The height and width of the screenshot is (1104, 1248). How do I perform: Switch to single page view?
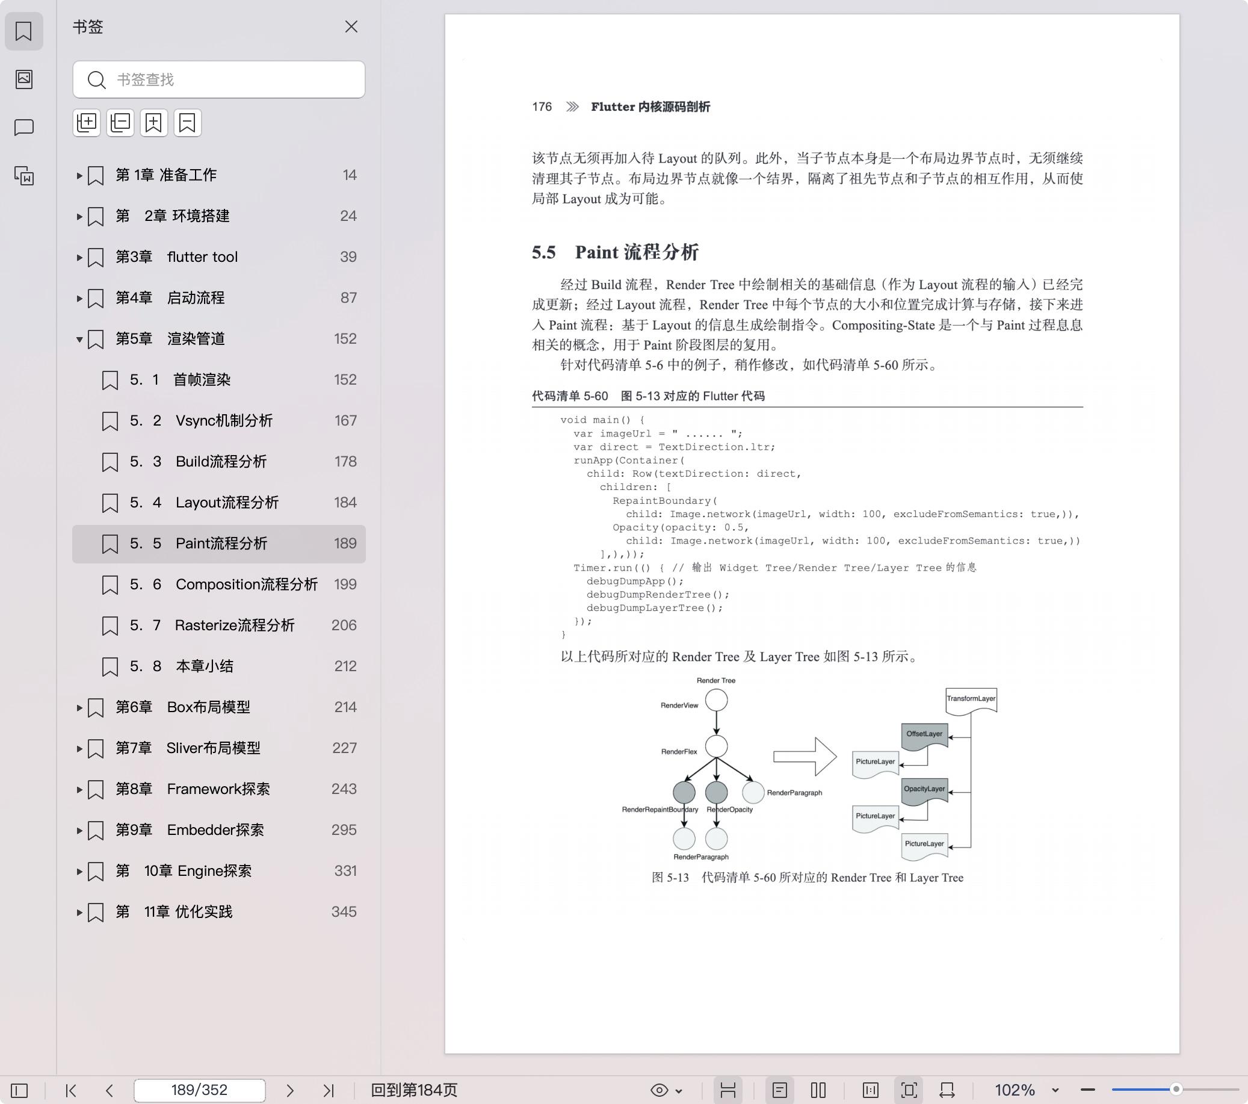(x=780, y=1090)
